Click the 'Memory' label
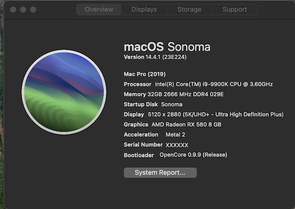Image resolution: width=295 pixels, height=209 pixels. 135,94
